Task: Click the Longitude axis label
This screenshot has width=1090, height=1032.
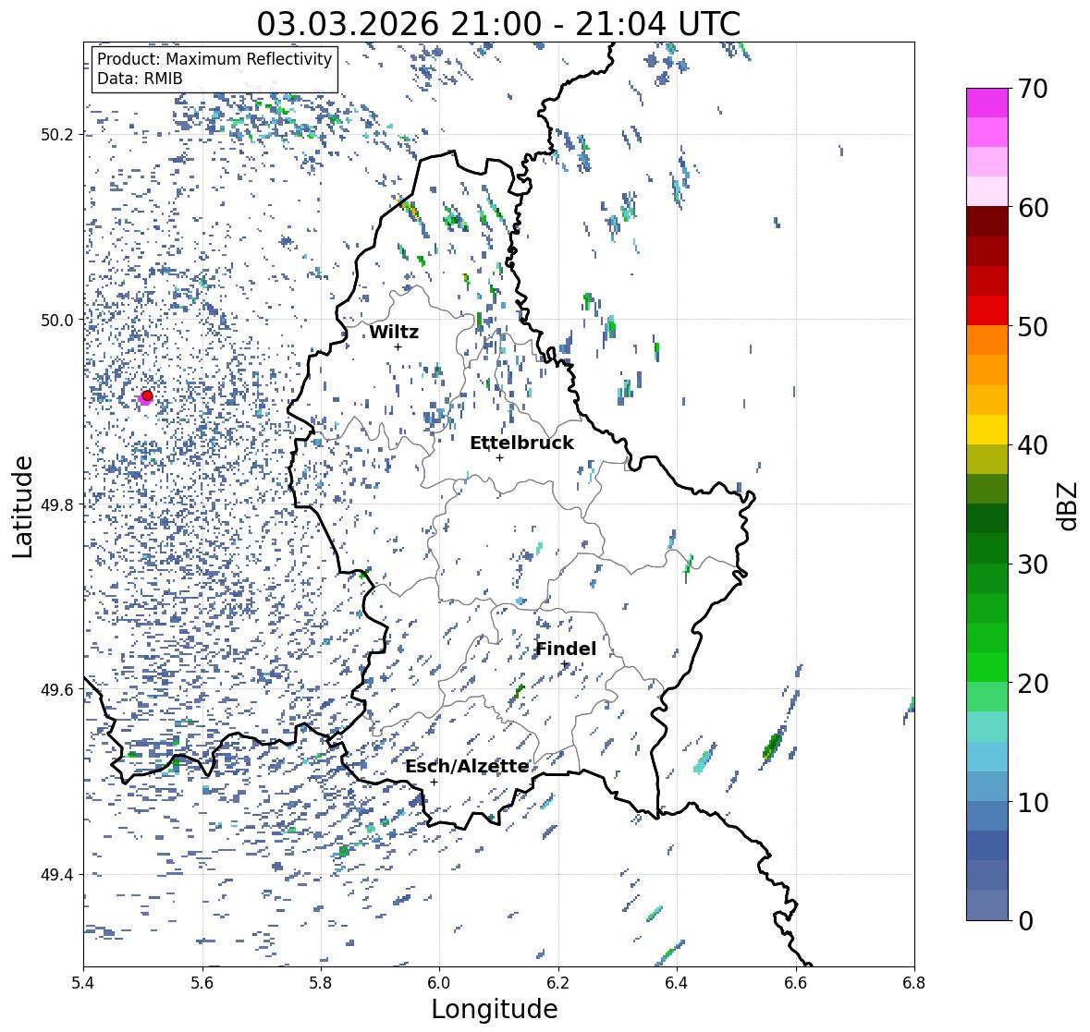Action: [495, 1009]
